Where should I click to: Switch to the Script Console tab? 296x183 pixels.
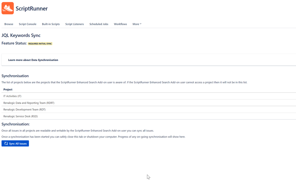28,24
